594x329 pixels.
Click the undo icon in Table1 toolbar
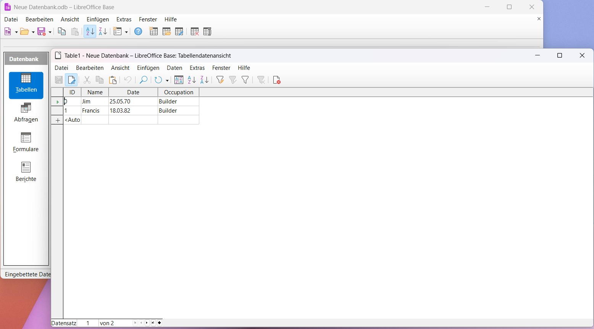coord(128,80)
